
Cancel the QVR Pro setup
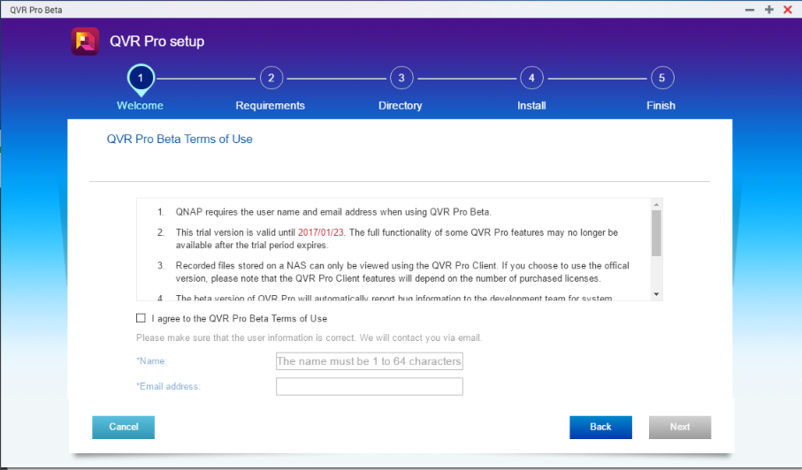pos(123,427)
